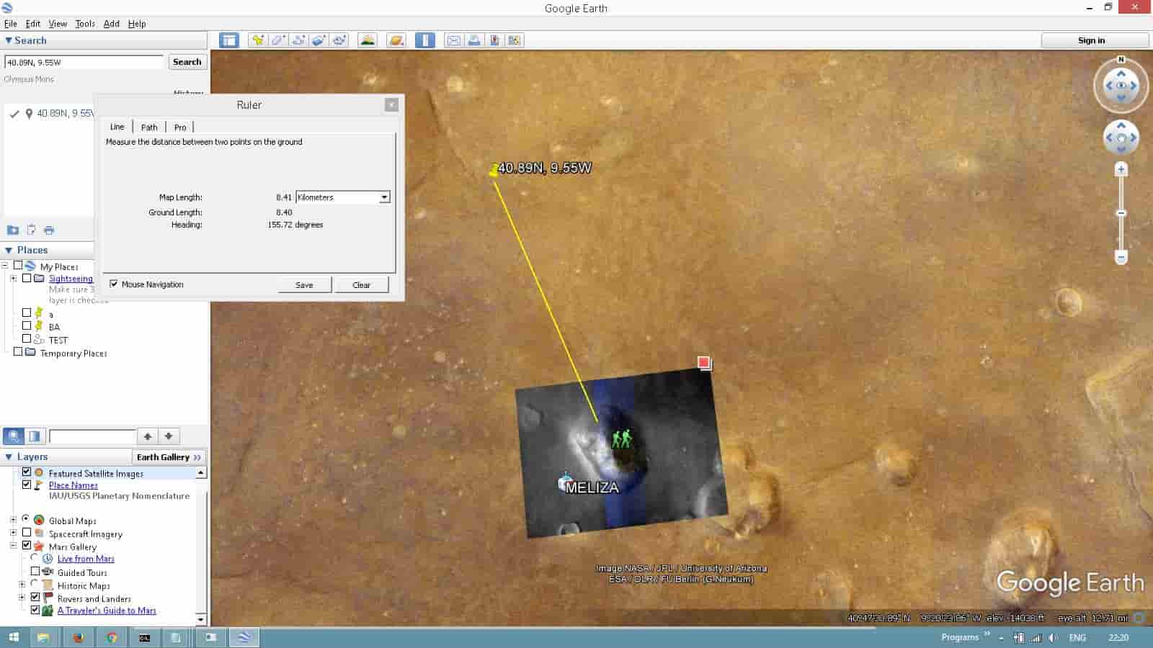
Task: Zoom out with the minus button
Action: pos(1121,257)
